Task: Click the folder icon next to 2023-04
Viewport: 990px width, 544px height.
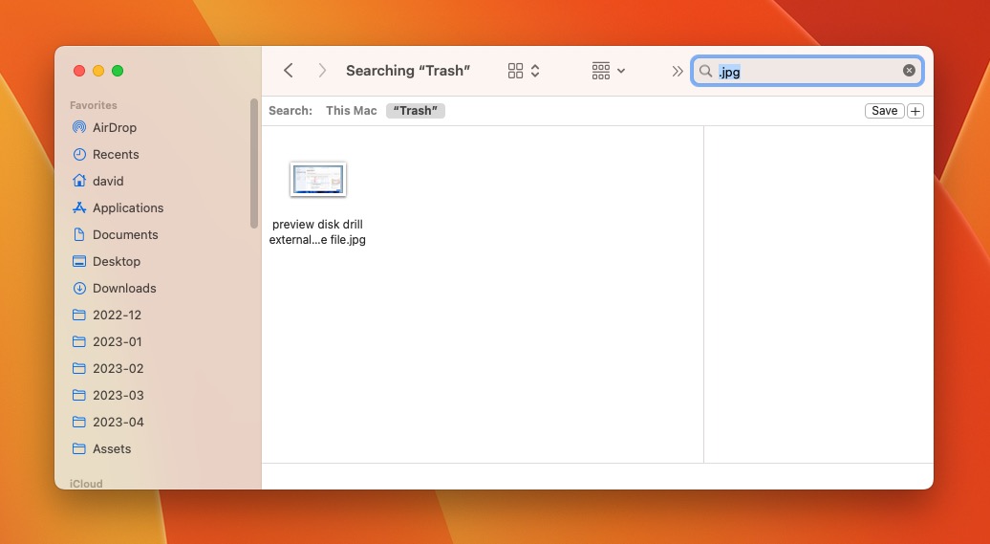Action: coord(79,422)
